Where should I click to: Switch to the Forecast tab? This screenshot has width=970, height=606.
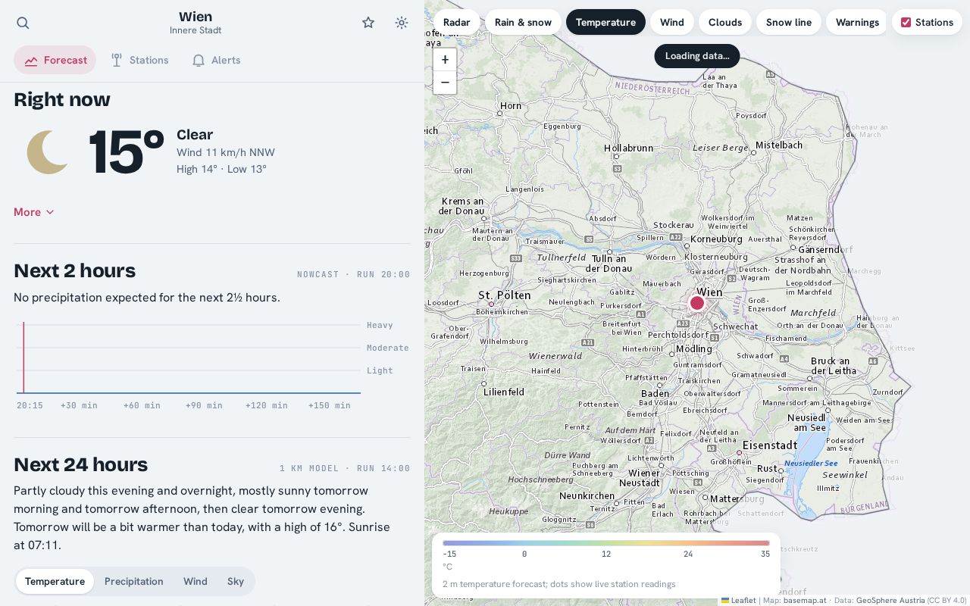pos(55,60)
